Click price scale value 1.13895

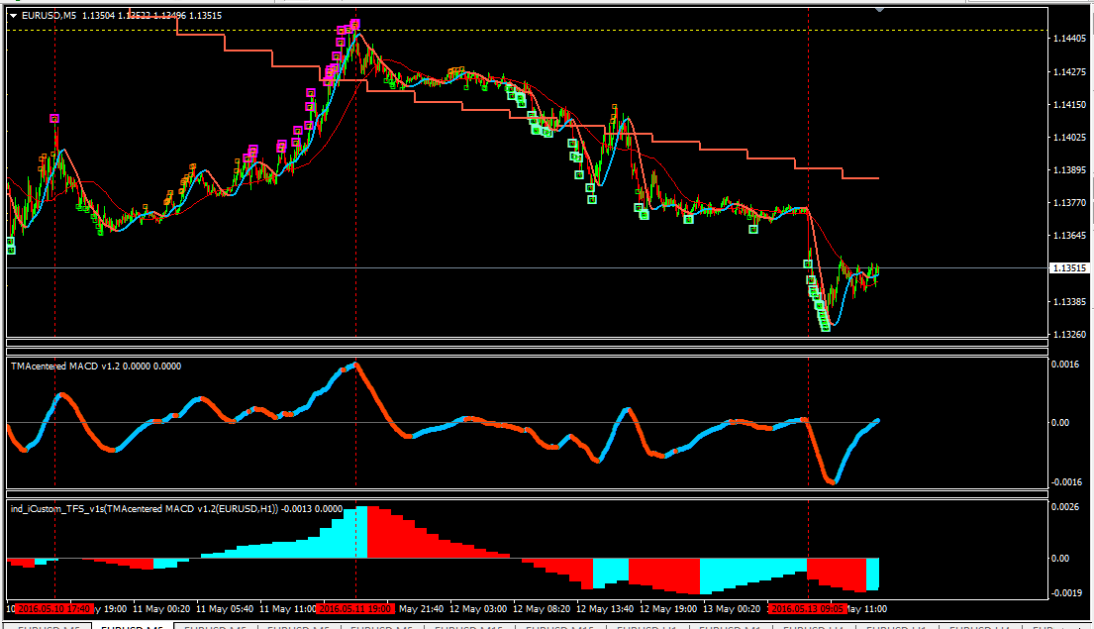click(1069, 170)
